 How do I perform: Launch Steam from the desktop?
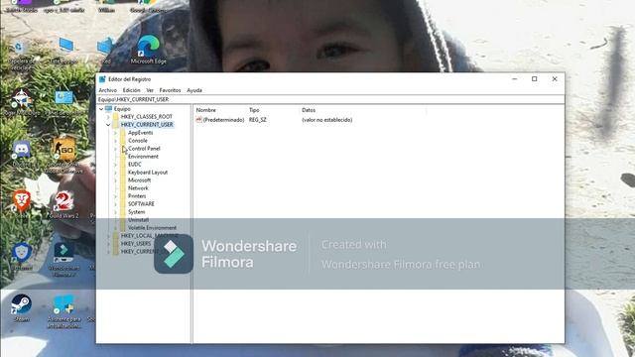click(x=21, y=307)
